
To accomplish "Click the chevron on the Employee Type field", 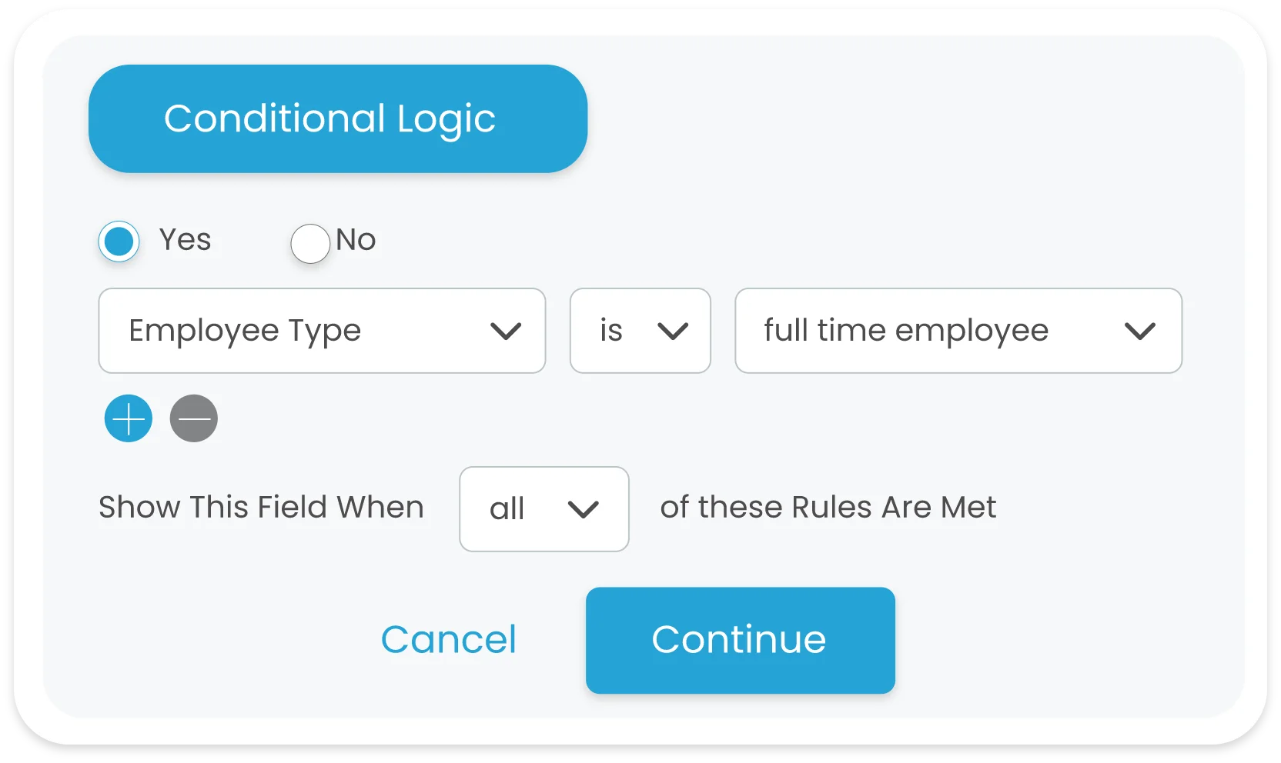I will click(505, 331).
